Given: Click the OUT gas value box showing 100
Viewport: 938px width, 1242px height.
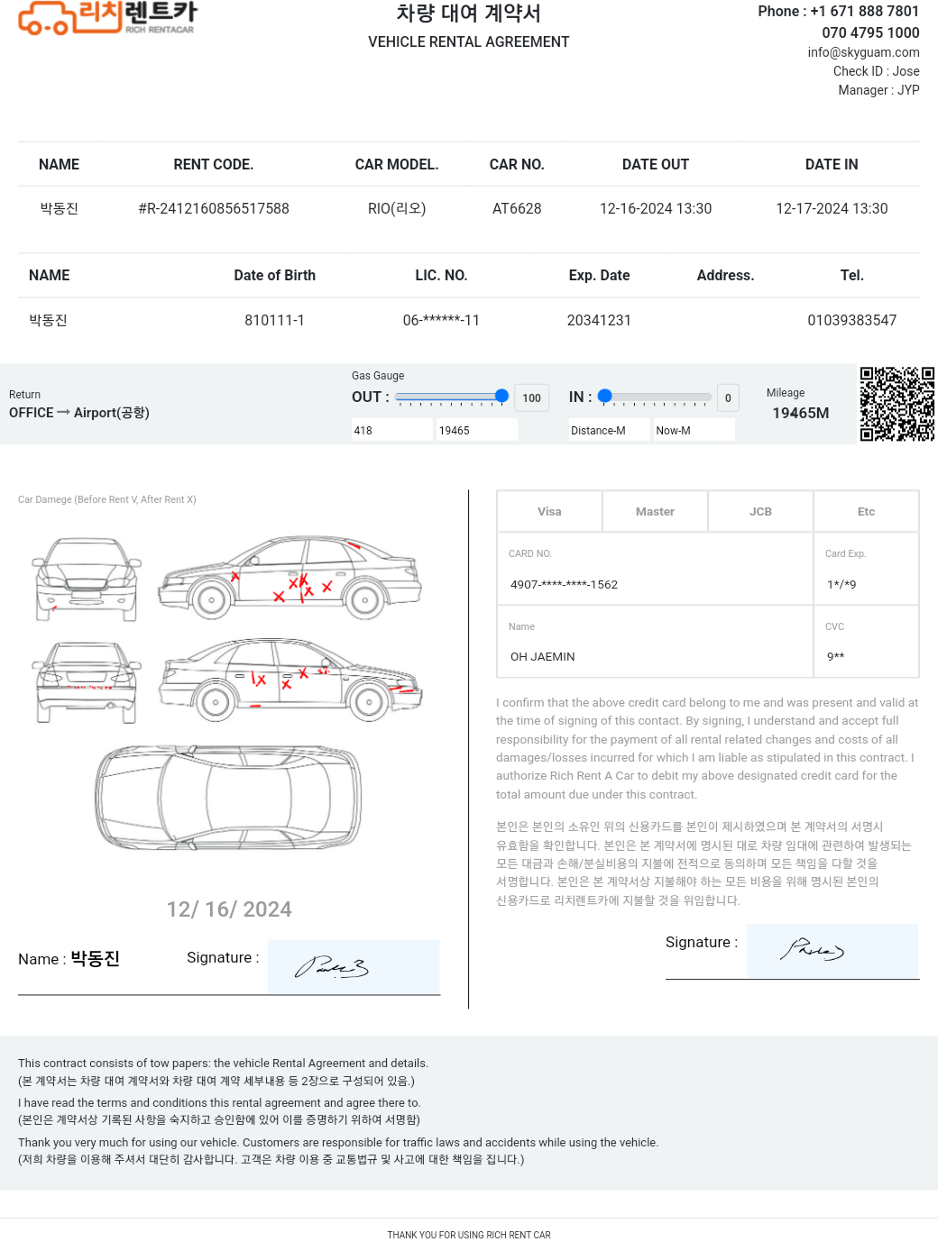Looking at the screenshot, I should tap(531, 397).
